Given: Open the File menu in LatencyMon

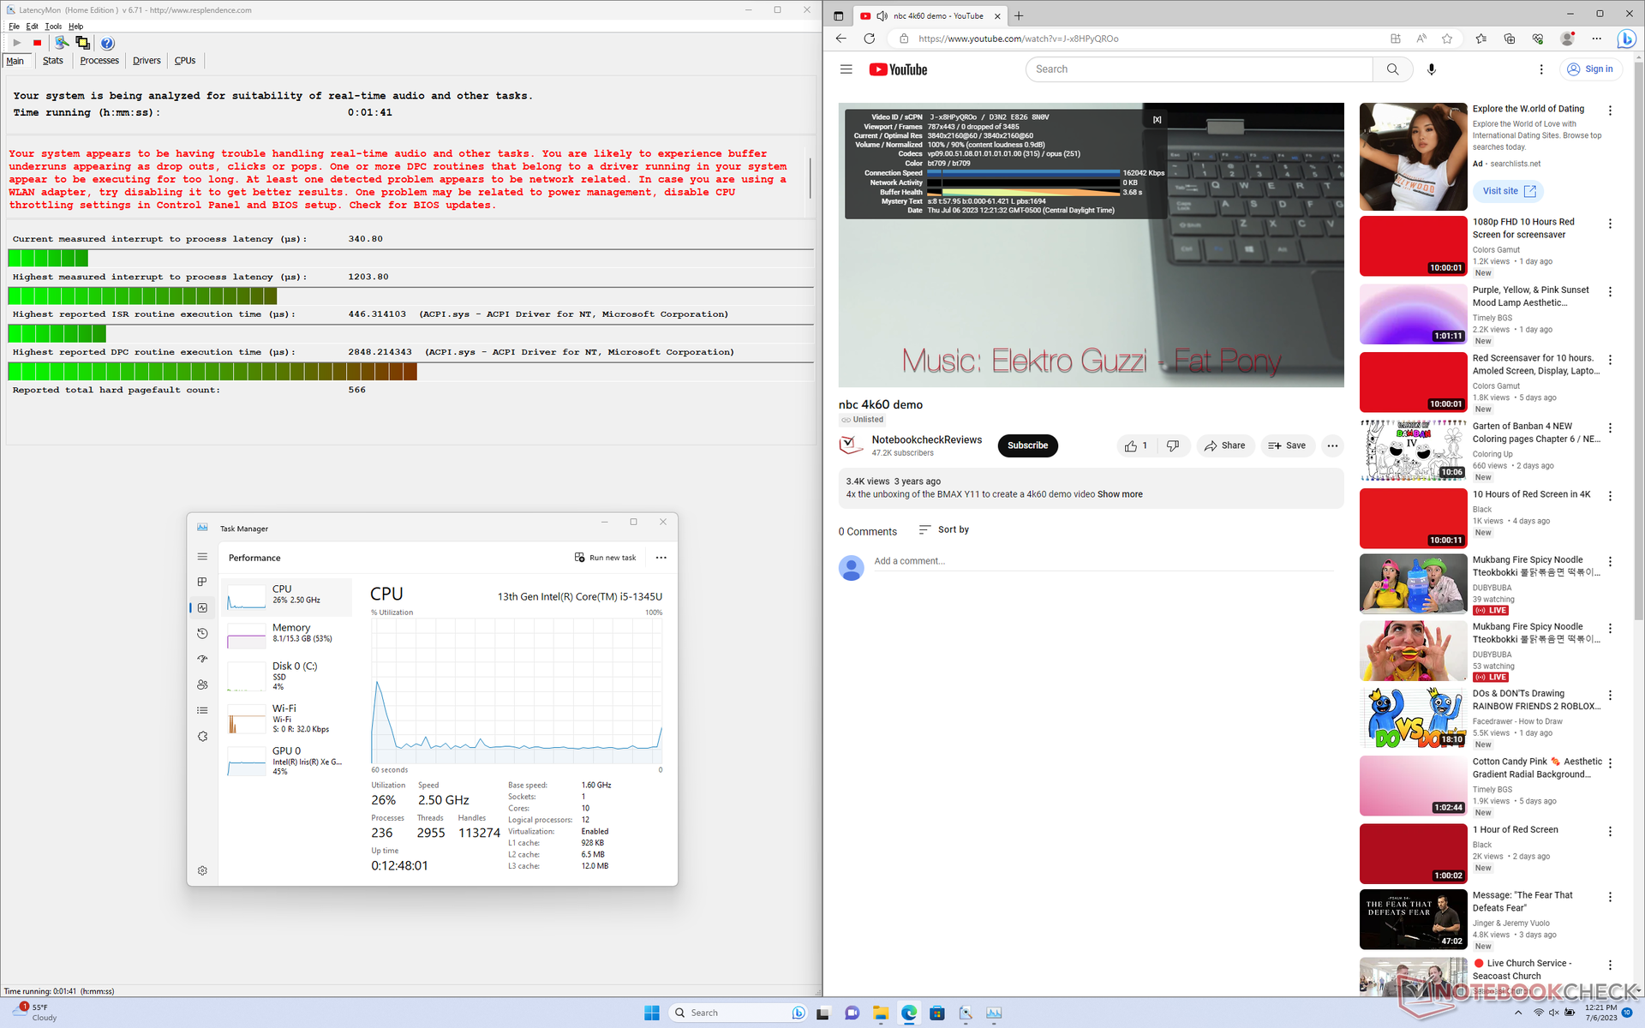Looking at the screenshot, I should pos(14,27).
